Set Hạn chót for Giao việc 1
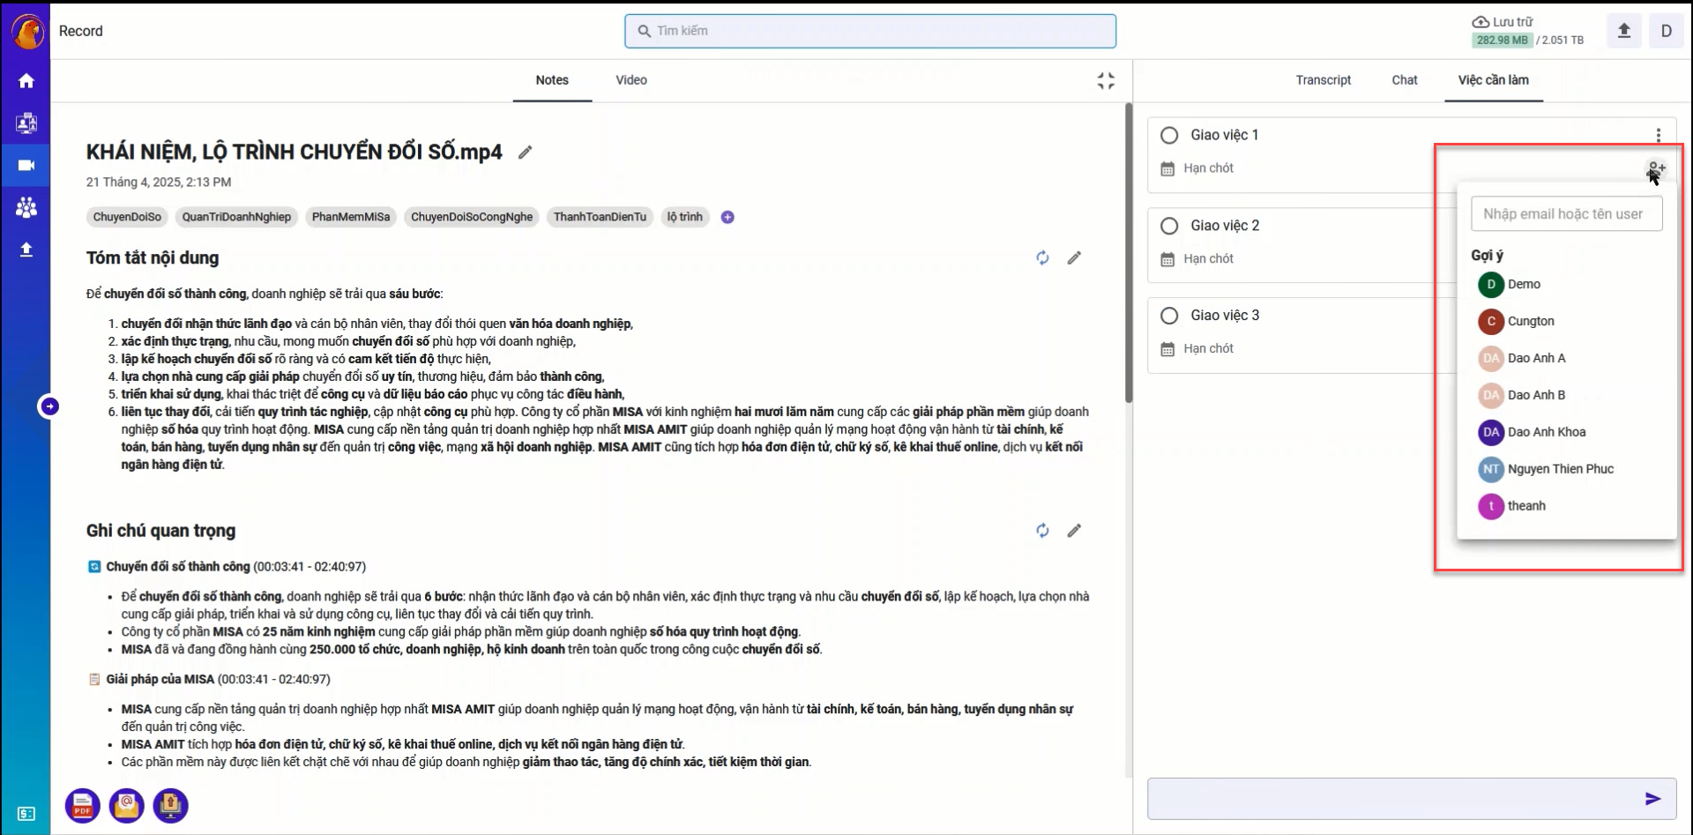This screenshot has height=835, width=1693. coord(1197,168)
